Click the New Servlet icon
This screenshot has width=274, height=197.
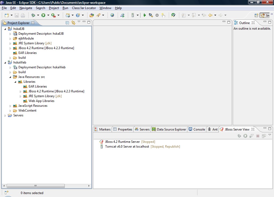(78, 15)
